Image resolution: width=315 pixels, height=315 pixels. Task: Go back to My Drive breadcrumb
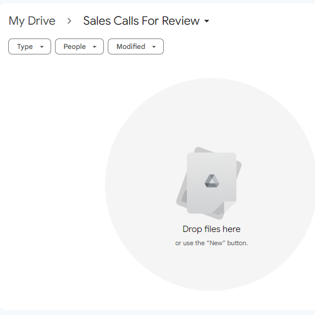point(32,21)
